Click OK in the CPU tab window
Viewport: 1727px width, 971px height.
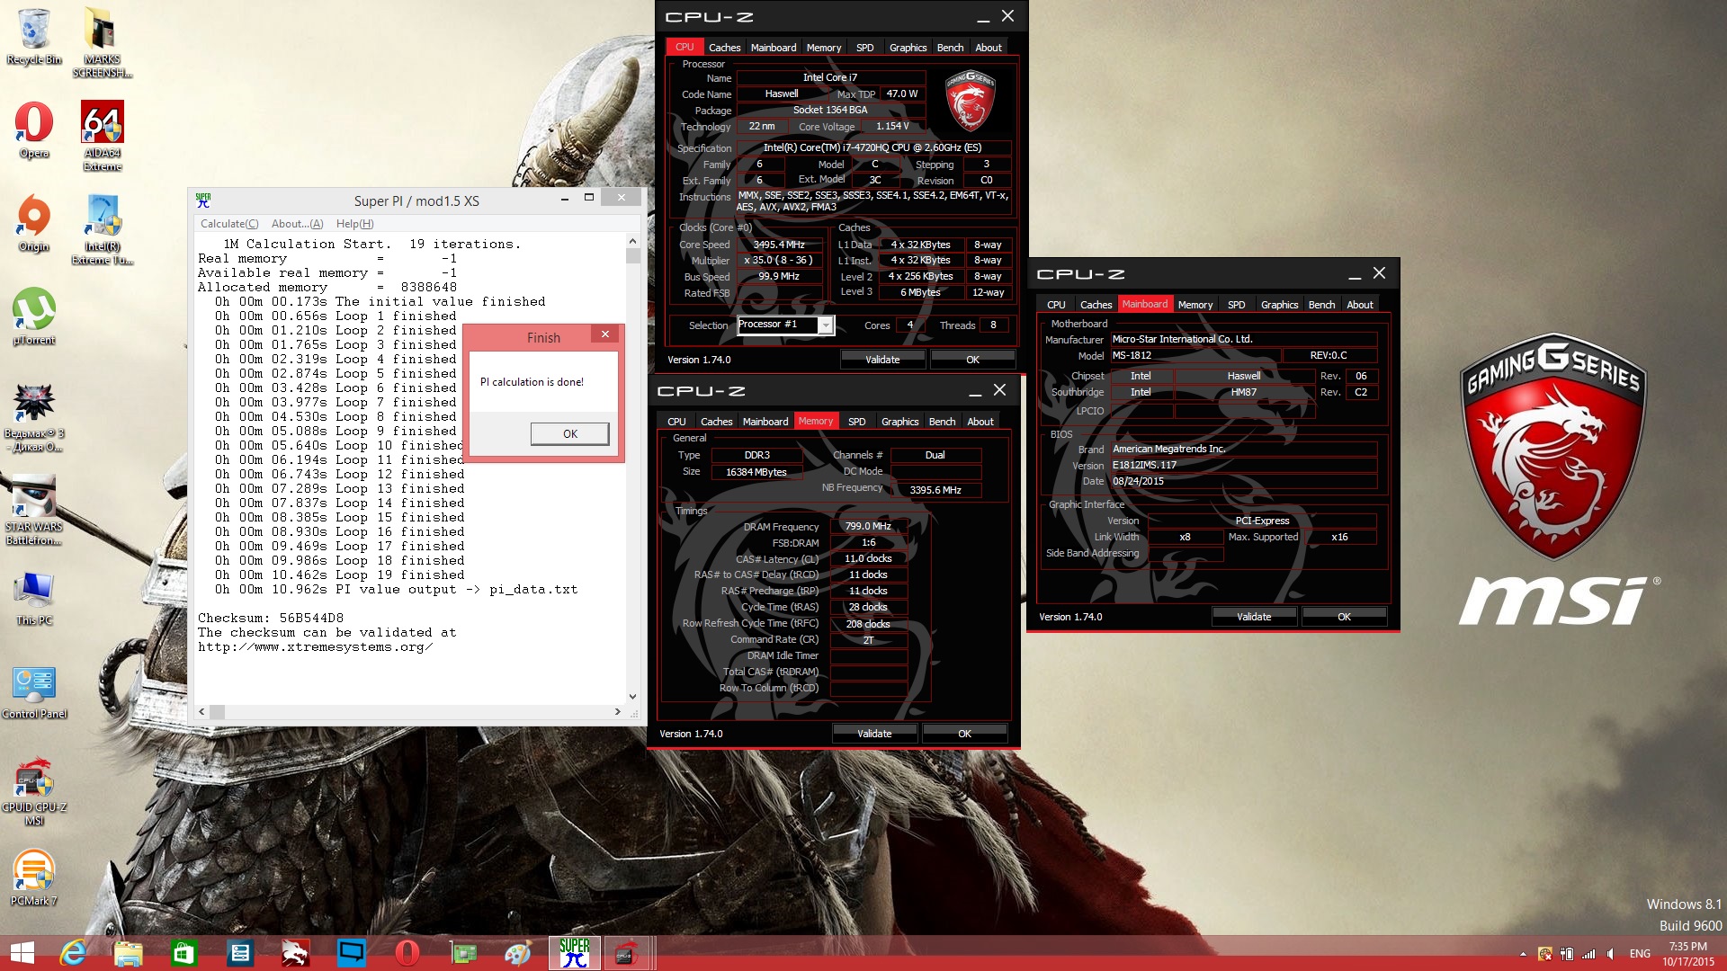(972, 360)
